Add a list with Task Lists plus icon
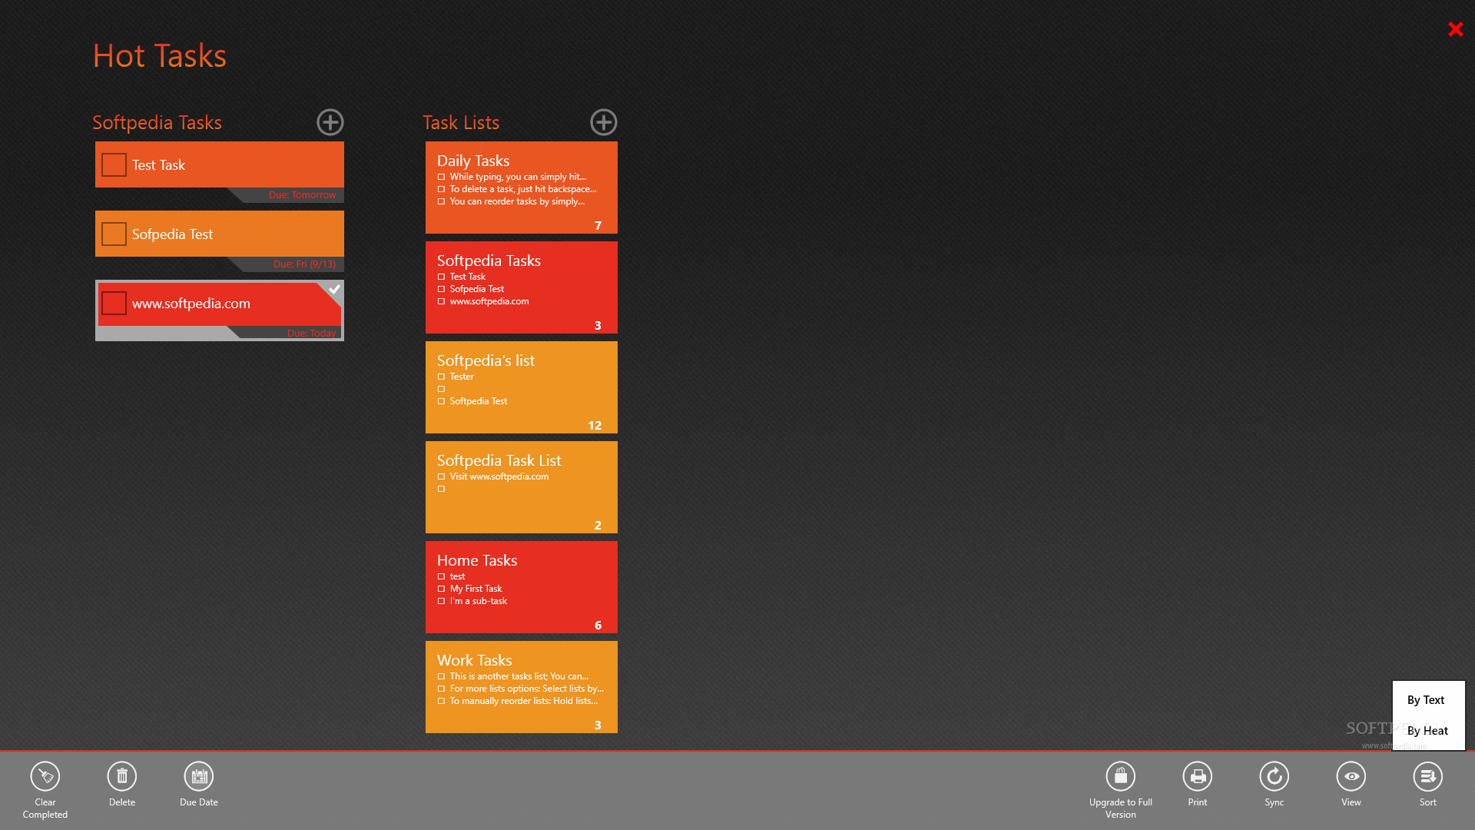This screenshot has width=1475, height=830. pyautogui.click(x=604, y=122)
